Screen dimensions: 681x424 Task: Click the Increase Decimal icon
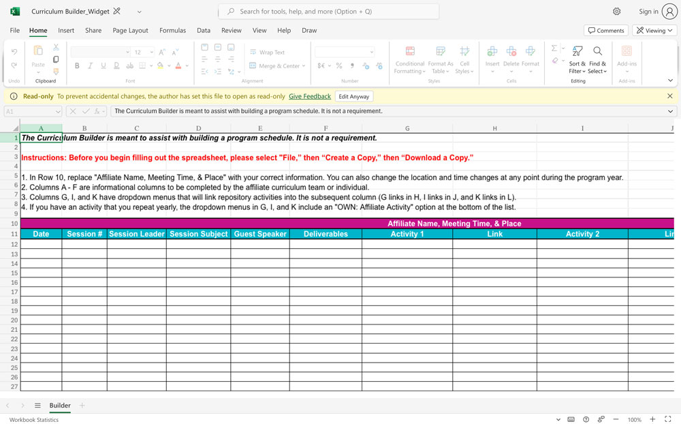366,65
